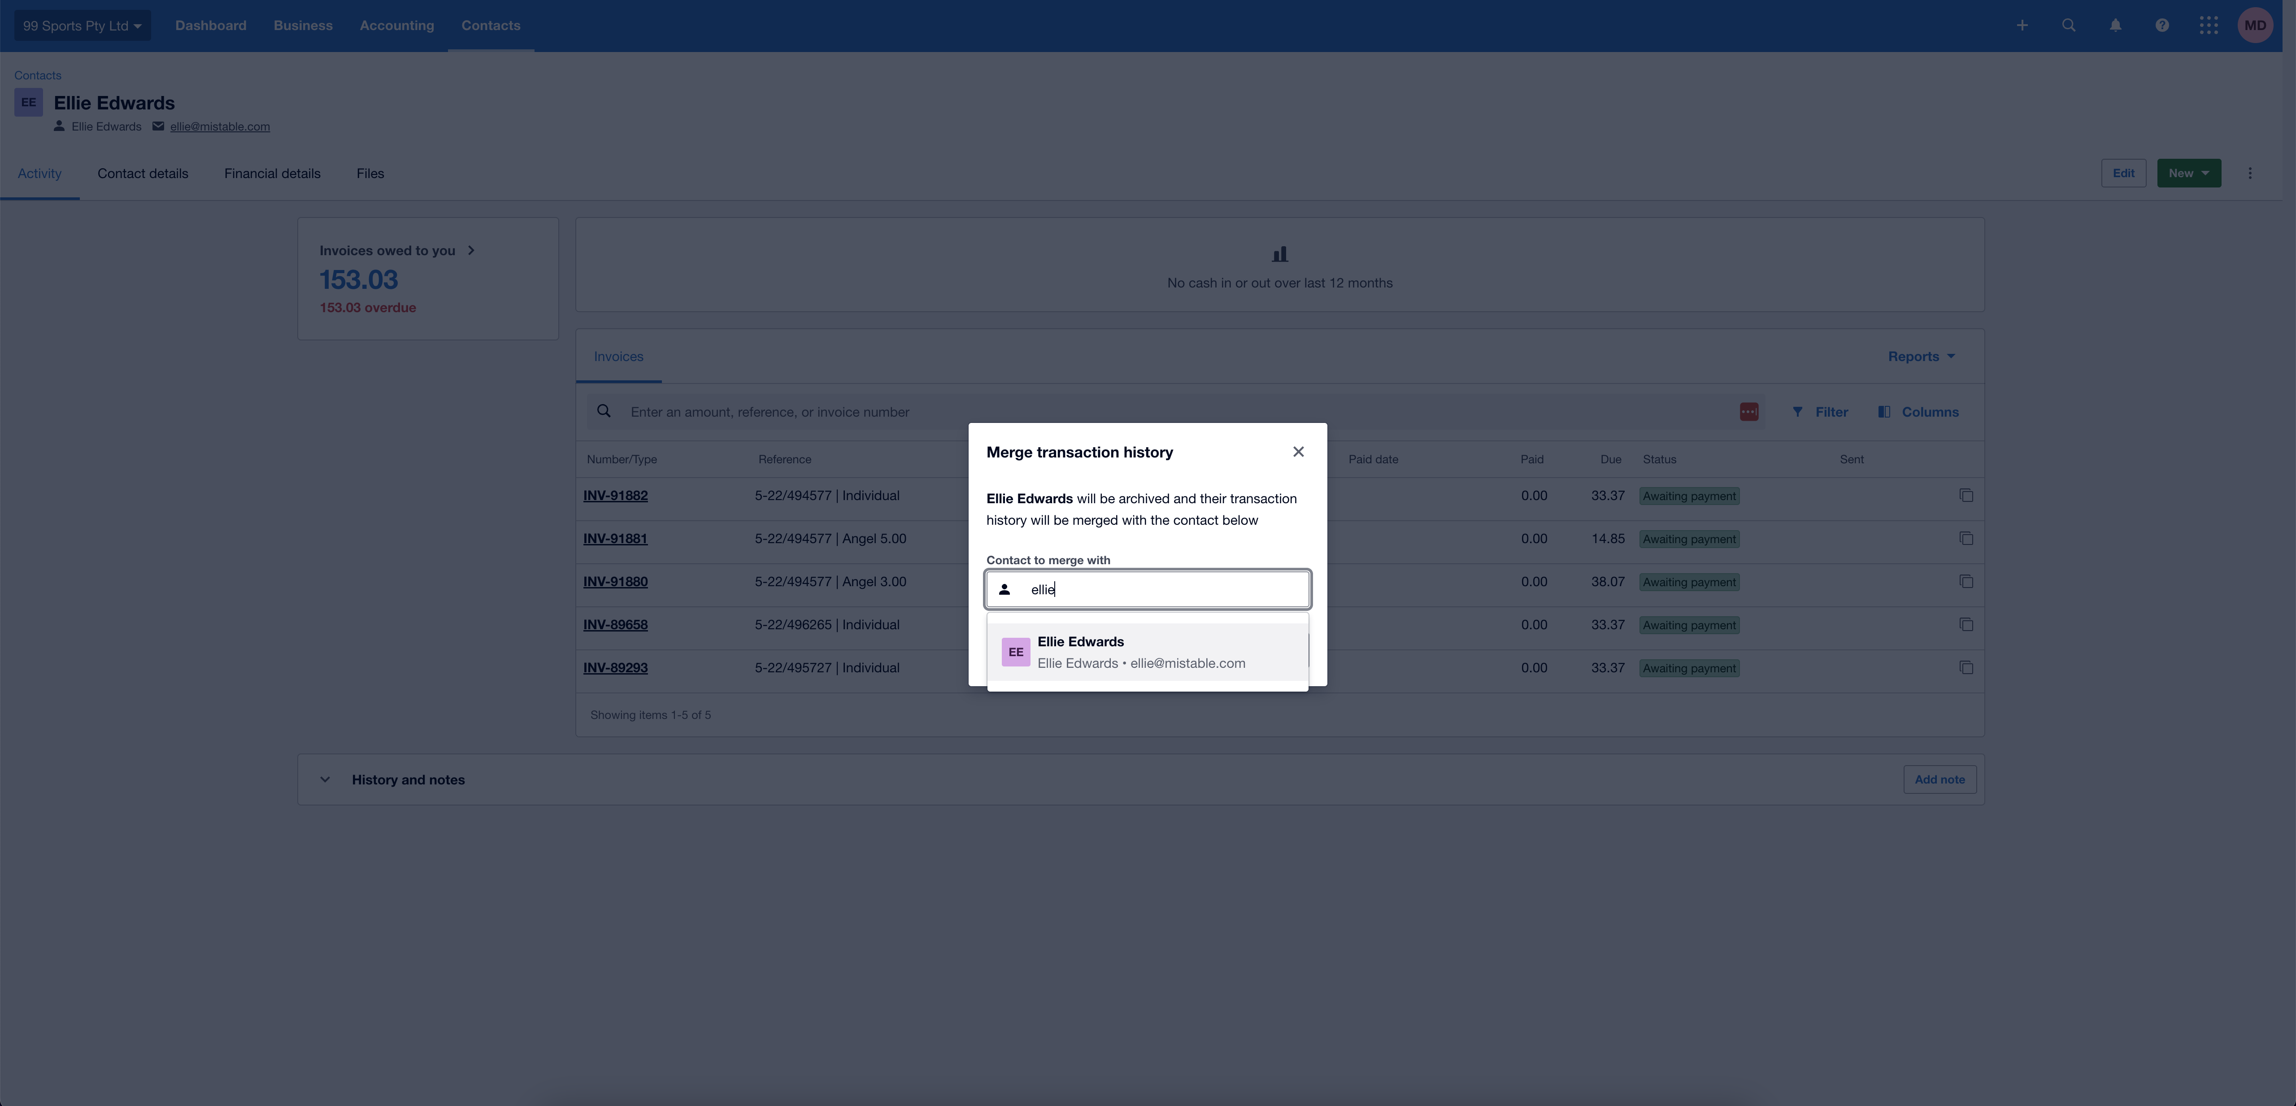2296x1106 pixels.
Task: Open the Reports dropdown
Action: [1921, 357]
